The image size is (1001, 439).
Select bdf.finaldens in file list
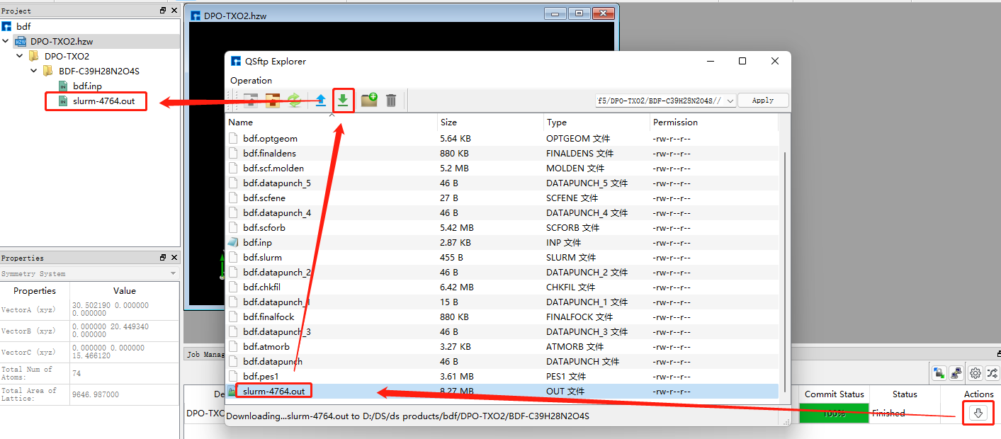[x=269, y=153]
